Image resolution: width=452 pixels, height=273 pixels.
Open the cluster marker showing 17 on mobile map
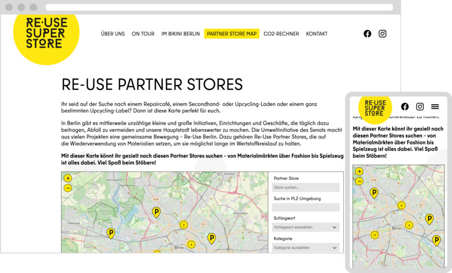[x=375, y=235]
